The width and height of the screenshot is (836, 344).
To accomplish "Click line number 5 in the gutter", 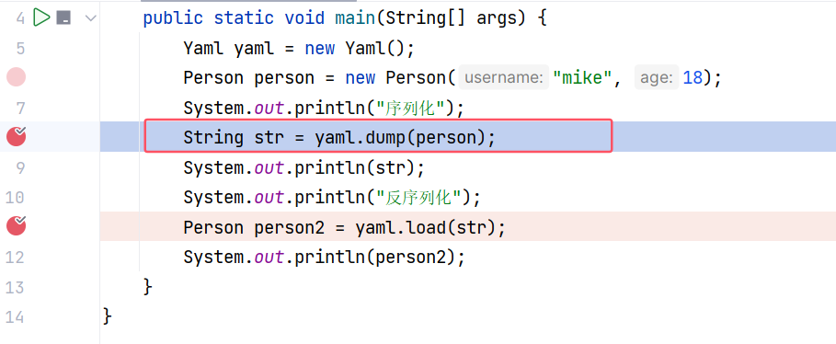I will [19, 49].
